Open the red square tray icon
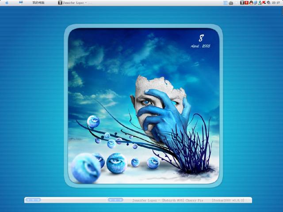 tap(246, 3)
